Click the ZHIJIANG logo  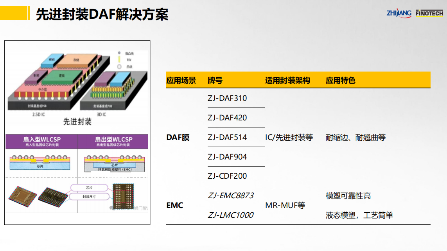pos(399,13)
